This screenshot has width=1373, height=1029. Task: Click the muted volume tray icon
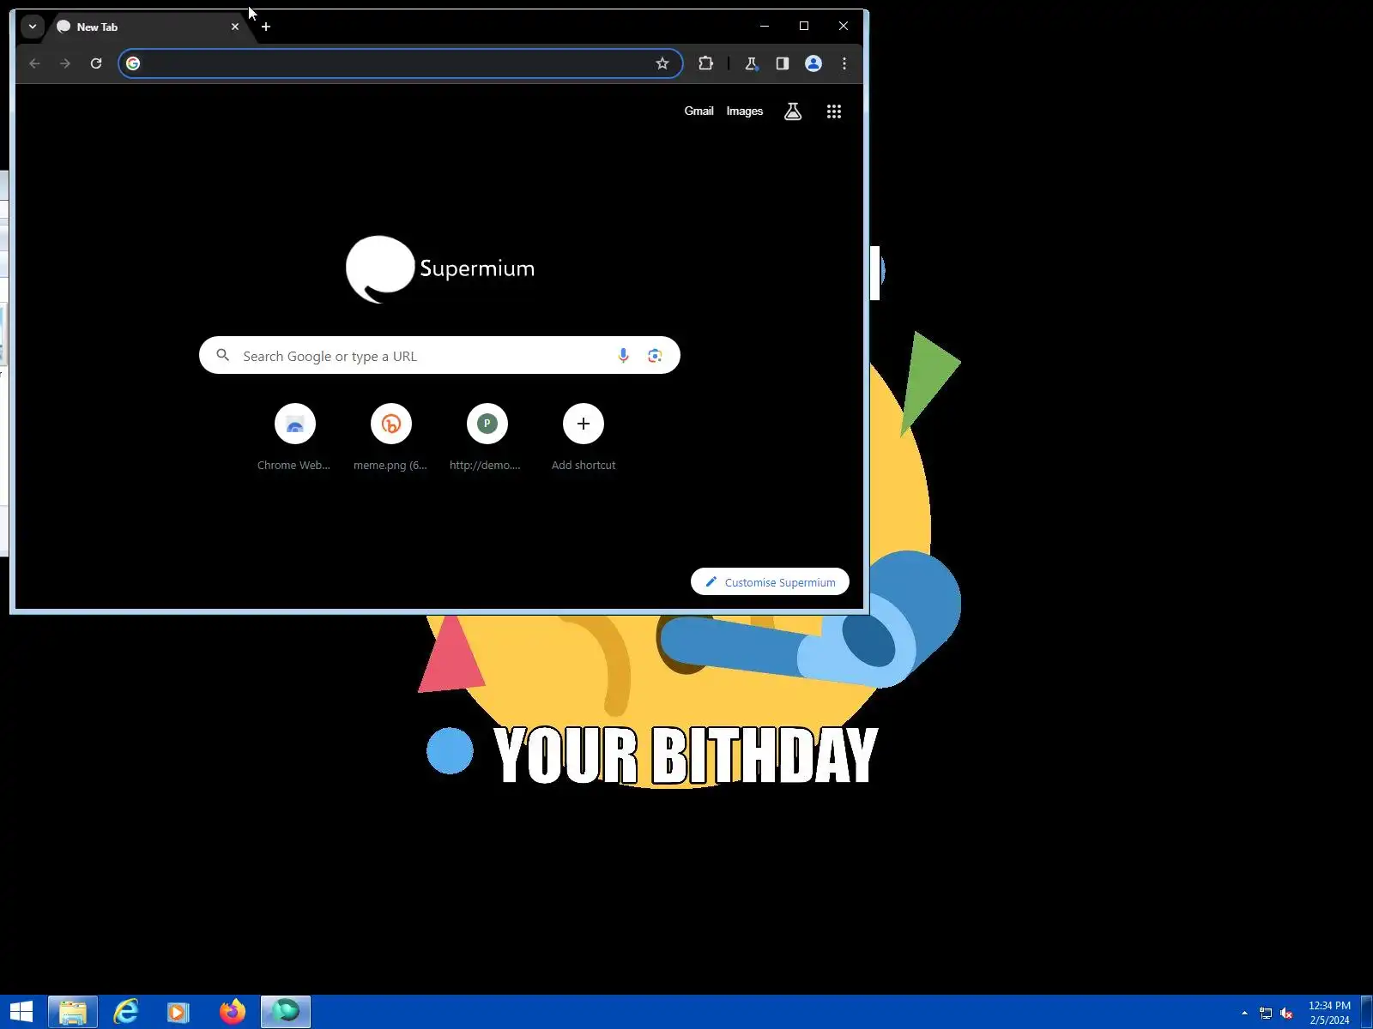click(1286, 1013)
